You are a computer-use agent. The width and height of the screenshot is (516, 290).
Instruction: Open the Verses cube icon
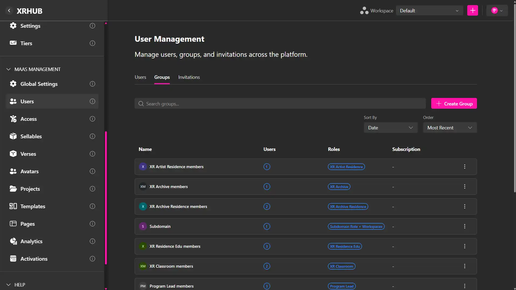[13, 154]
